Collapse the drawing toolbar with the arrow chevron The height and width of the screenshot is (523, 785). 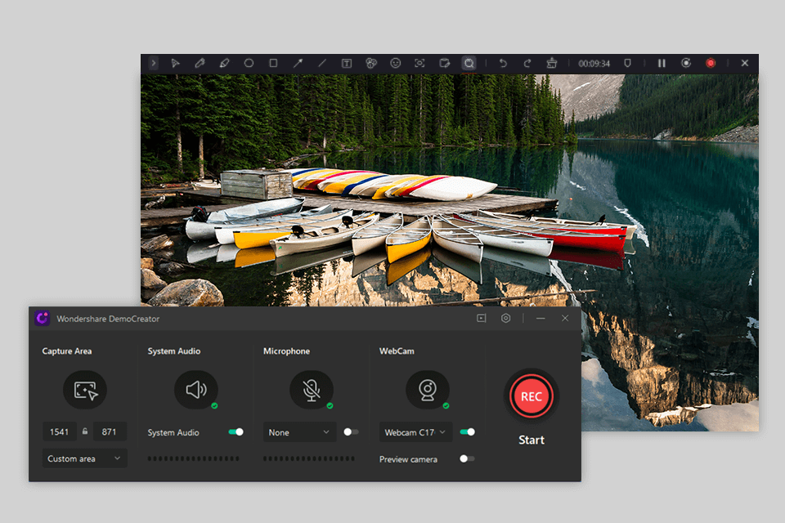pos(153,64)
